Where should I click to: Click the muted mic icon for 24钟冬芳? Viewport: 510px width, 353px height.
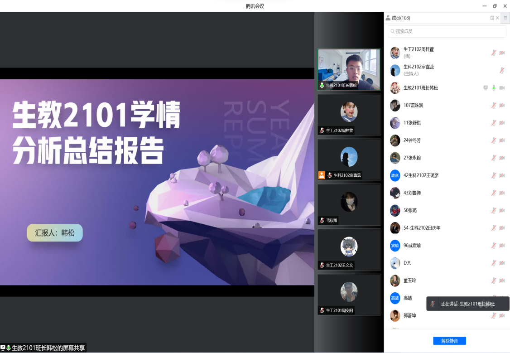(494, 140)
